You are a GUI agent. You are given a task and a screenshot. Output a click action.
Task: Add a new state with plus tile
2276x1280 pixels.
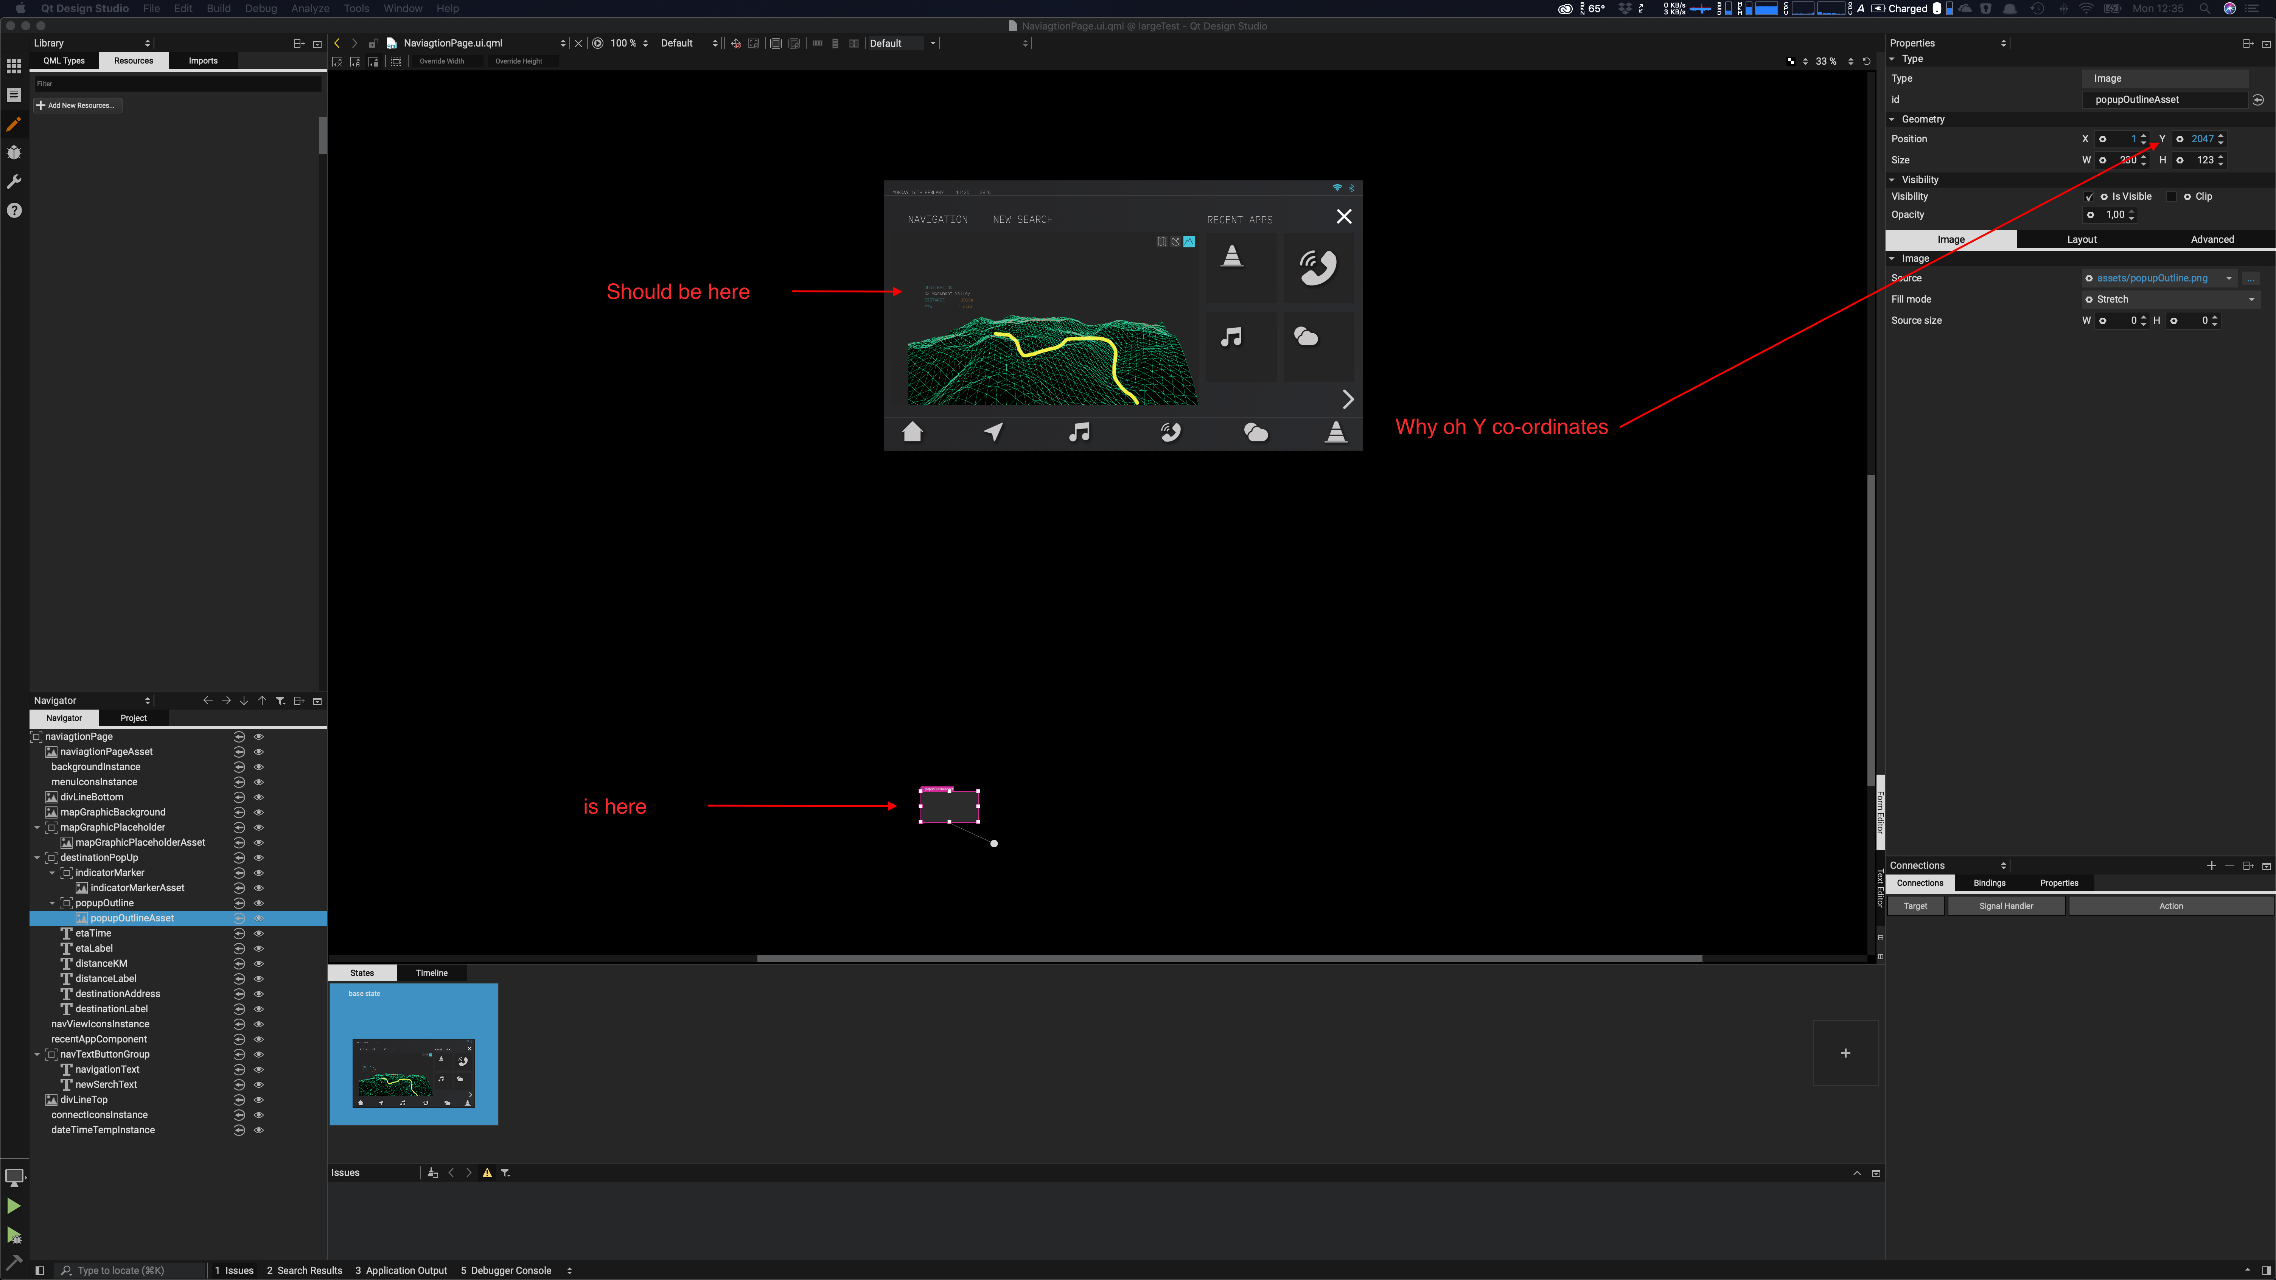pos(1846,1053)
